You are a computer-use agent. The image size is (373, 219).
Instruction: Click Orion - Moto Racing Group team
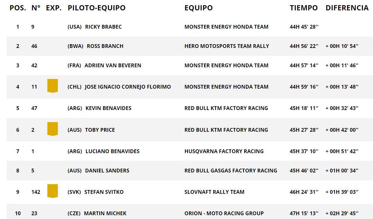224,213
